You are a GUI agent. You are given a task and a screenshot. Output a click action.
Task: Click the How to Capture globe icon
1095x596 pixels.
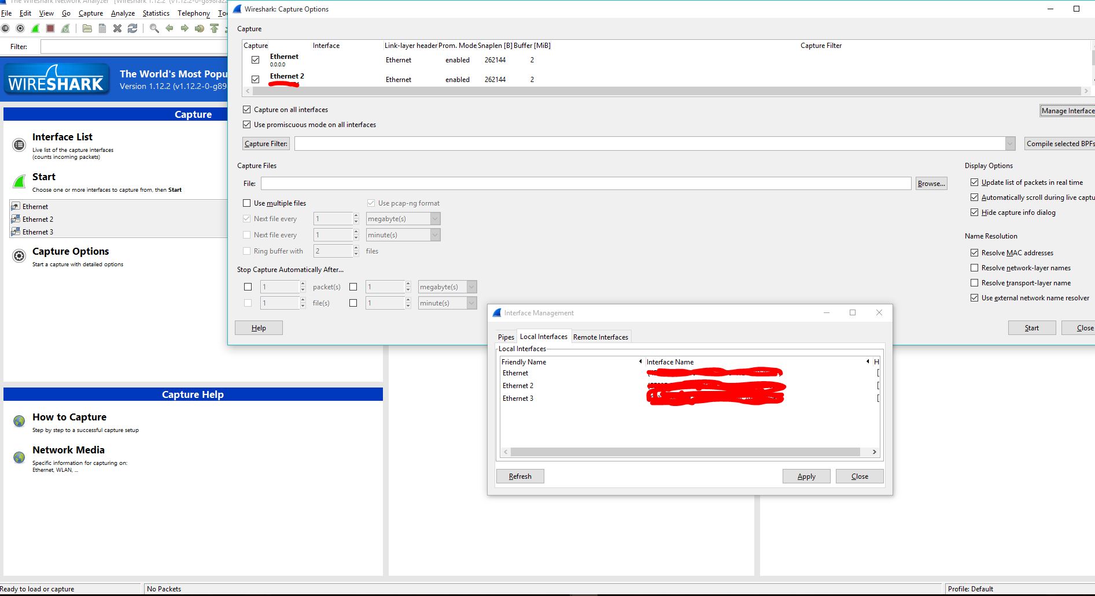coord(19,421)
